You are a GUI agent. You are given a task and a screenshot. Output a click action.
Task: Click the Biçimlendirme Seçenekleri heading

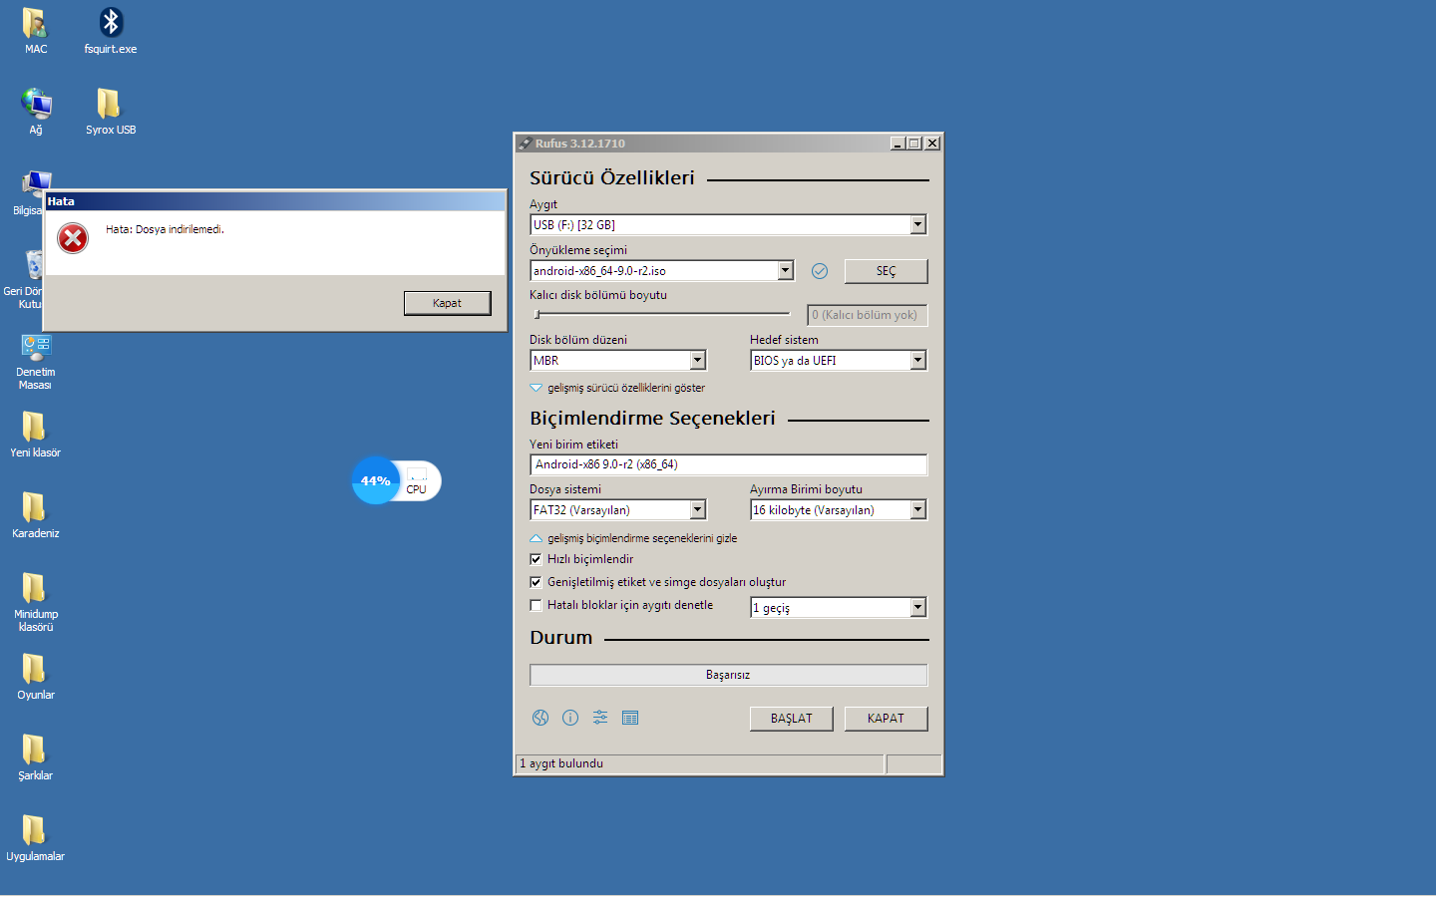point(652,419)
